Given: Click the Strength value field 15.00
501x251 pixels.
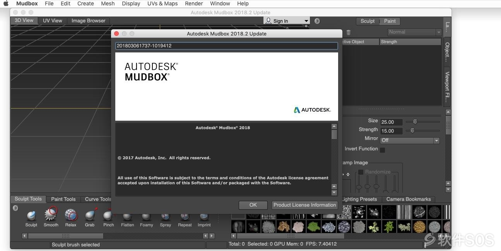Looking at the screenshot, I should [x=392, y=131].
